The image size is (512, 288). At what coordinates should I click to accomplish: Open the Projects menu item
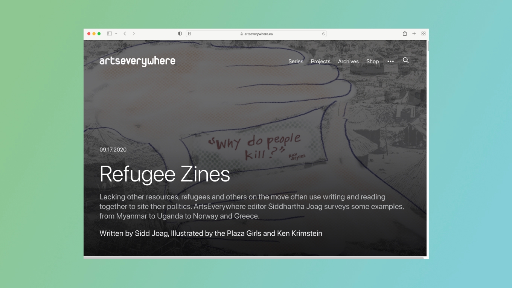point(321,61)
